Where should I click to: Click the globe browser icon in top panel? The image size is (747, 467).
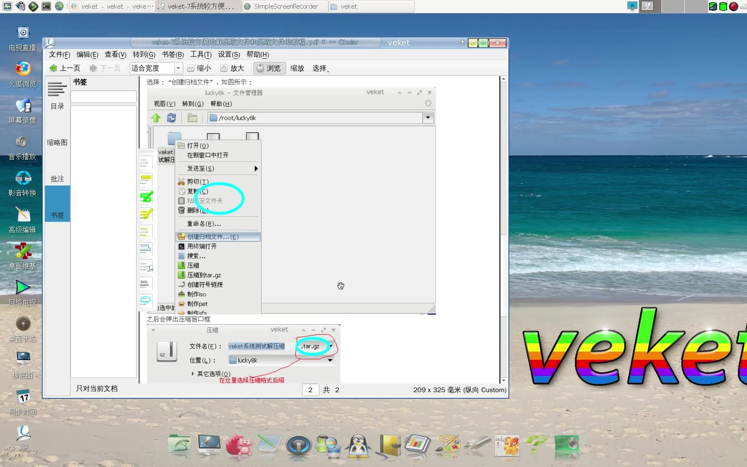(x=59, y=6)
